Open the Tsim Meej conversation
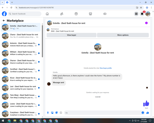This screenshot has height=123, width=154. coord(21,97)
